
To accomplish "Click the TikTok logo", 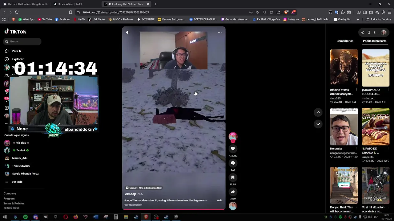I will (15, 31).
